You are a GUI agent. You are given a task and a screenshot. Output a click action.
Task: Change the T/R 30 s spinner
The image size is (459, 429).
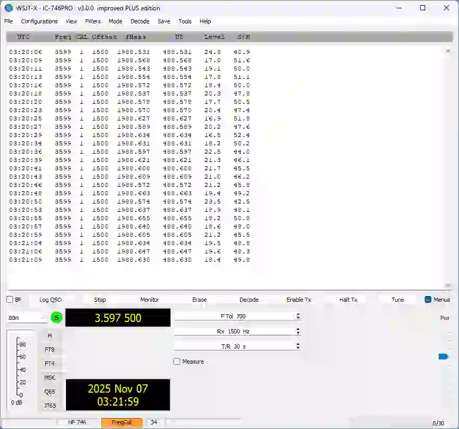pos(238,346)
